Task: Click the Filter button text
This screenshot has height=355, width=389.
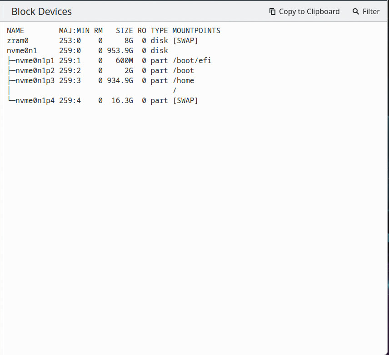Action: click(x=371, y=11)
